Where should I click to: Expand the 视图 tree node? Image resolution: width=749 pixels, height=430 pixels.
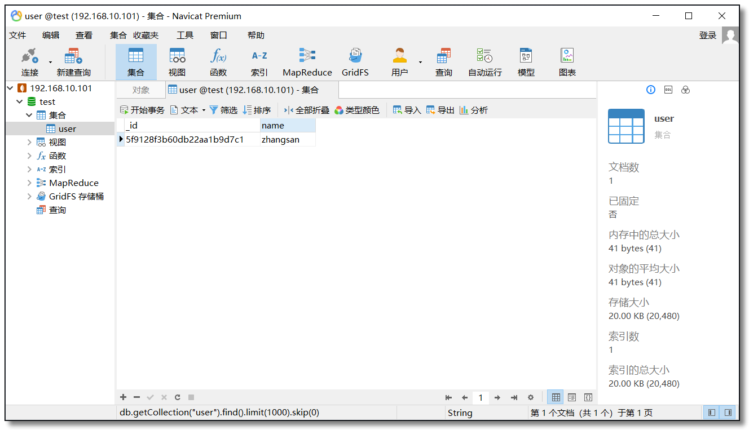tap(29, 142)
